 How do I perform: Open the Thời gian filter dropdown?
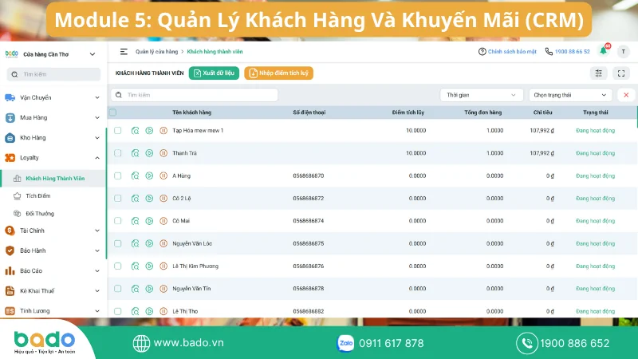pyautogui.click(x=482, y=95)
